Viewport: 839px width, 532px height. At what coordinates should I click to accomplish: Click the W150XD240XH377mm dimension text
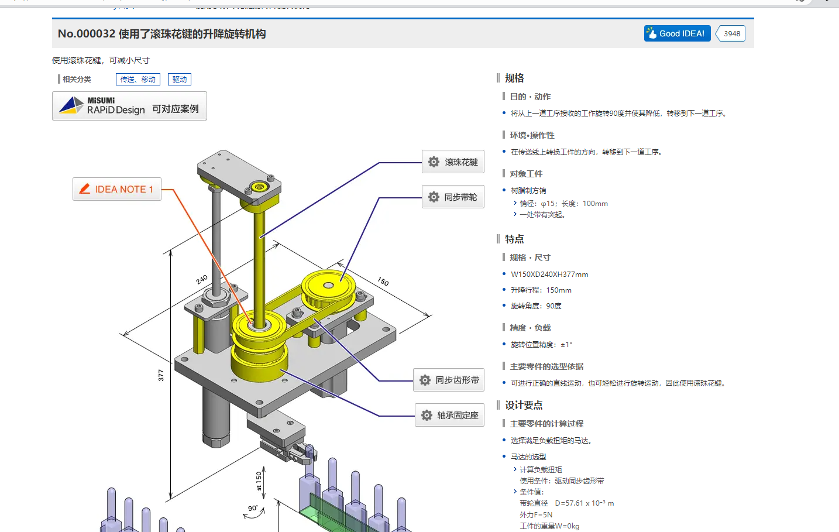point(549,274)
